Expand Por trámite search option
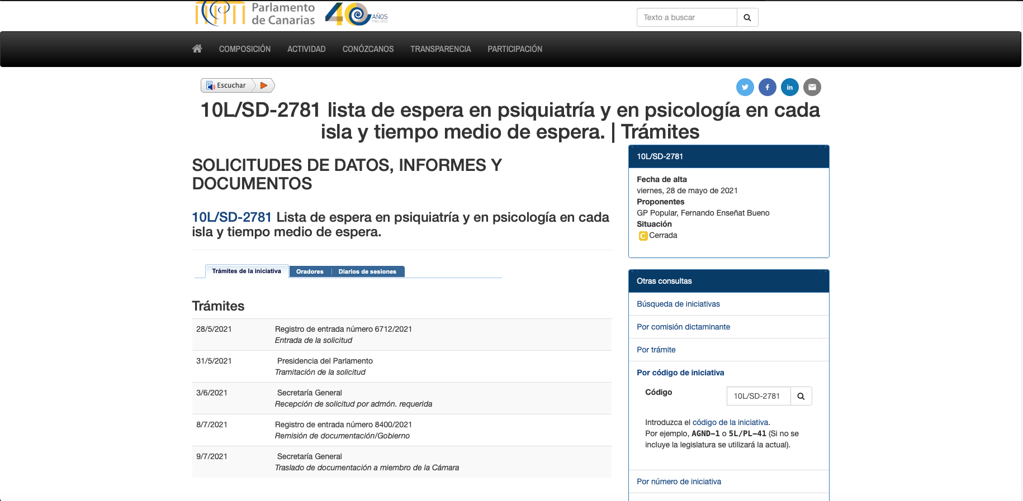This screenshot has height=501, width=1023. [x=656, y=350]
